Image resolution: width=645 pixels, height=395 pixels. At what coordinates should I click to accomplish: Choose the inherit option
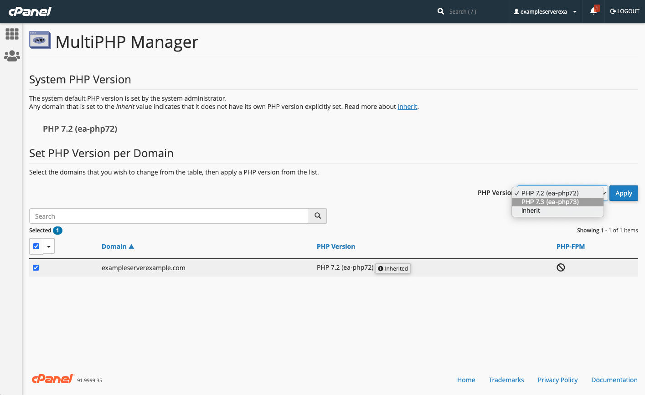558,210
